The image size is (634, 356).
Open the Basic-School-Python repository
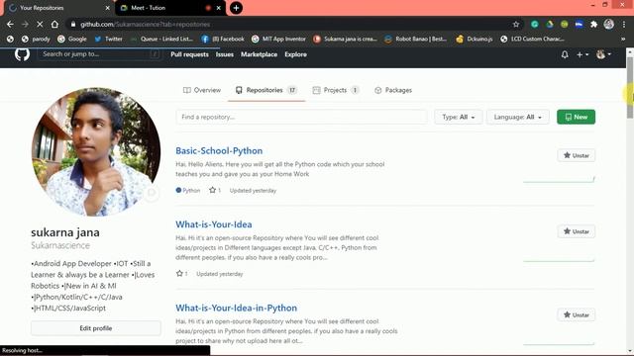[x=219, y=151]
